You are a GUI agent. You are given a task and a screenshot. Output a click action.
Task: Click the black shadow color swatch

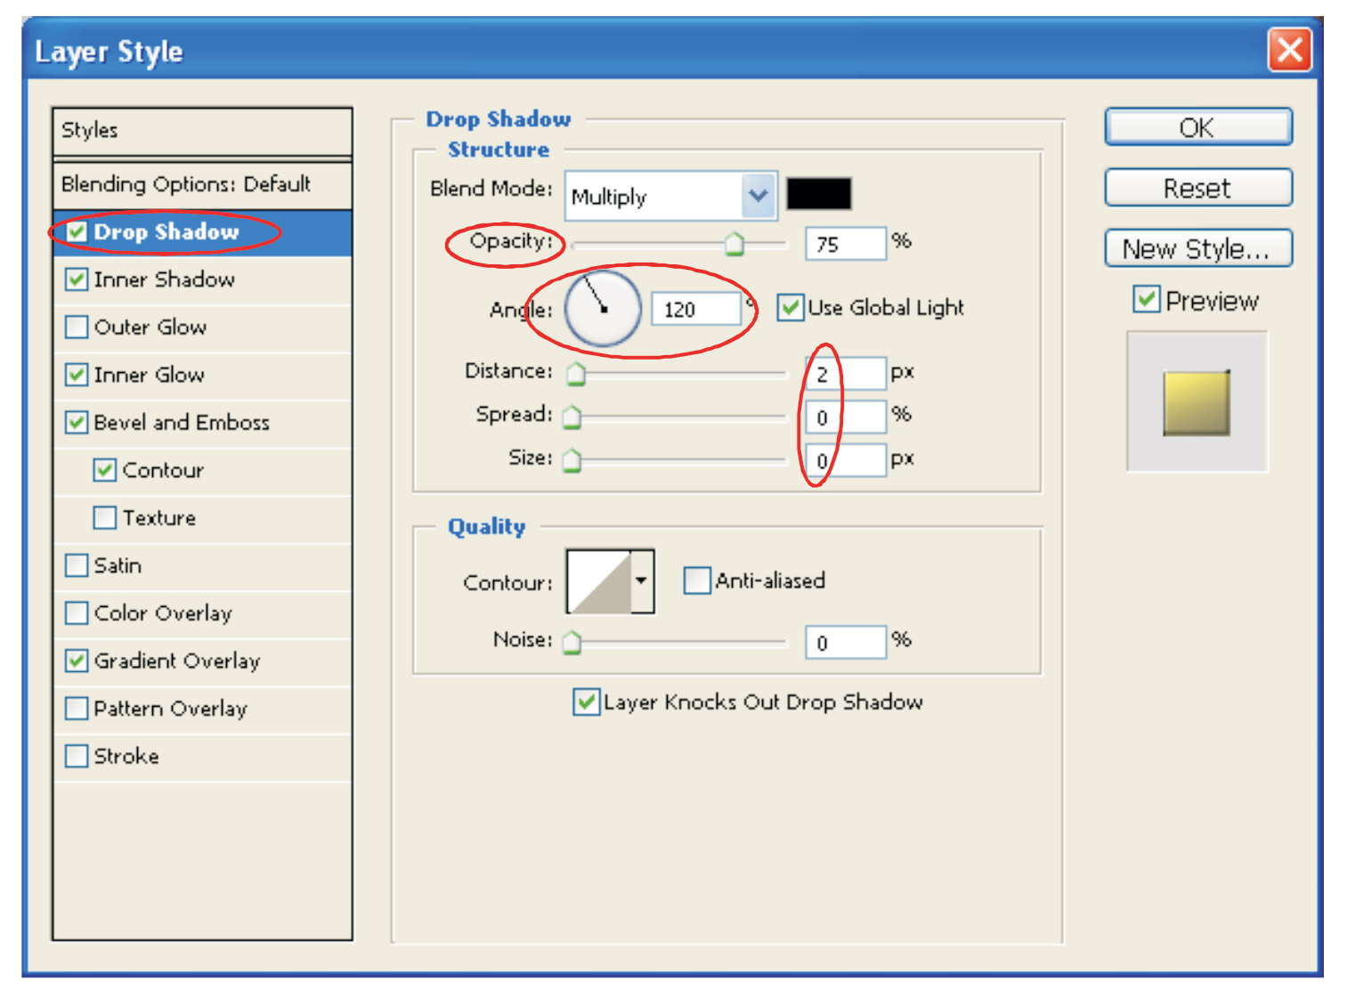point(818,194)
